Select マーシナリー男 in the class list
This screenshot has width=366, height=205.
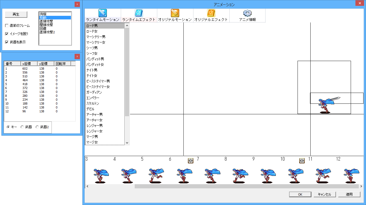pyautogui.click(x=105, y=37)
